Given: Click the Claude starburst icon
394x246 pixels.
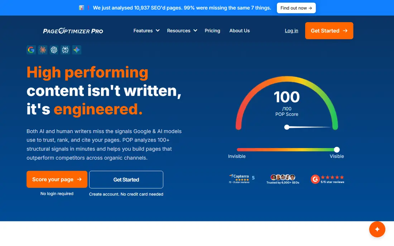Looking at the screenshot, I should 43,50.
